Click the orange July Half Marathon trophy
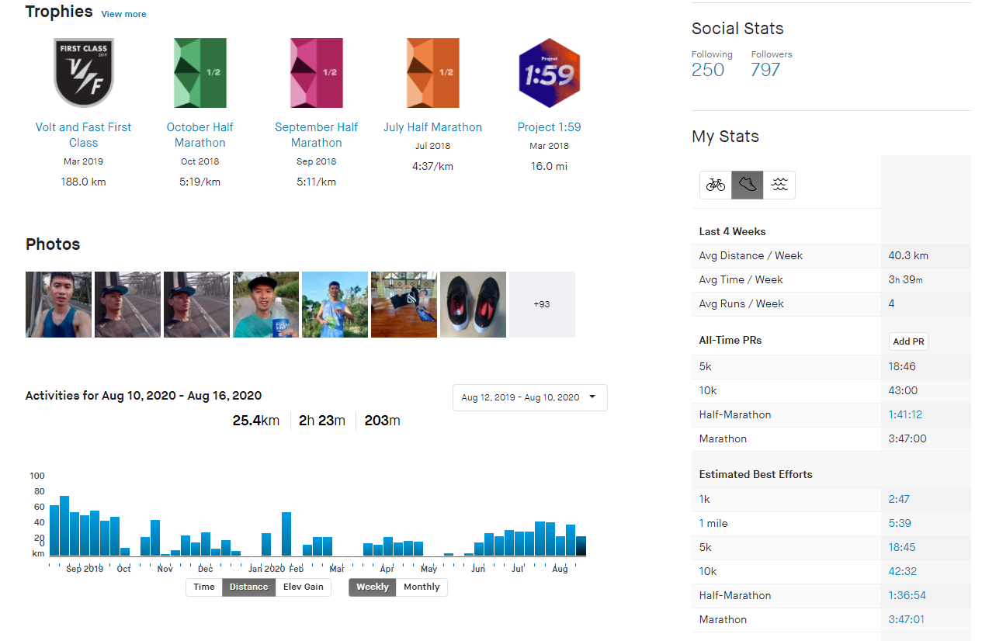The height and width of the screenshot is (641, 982). coord(432,73)
